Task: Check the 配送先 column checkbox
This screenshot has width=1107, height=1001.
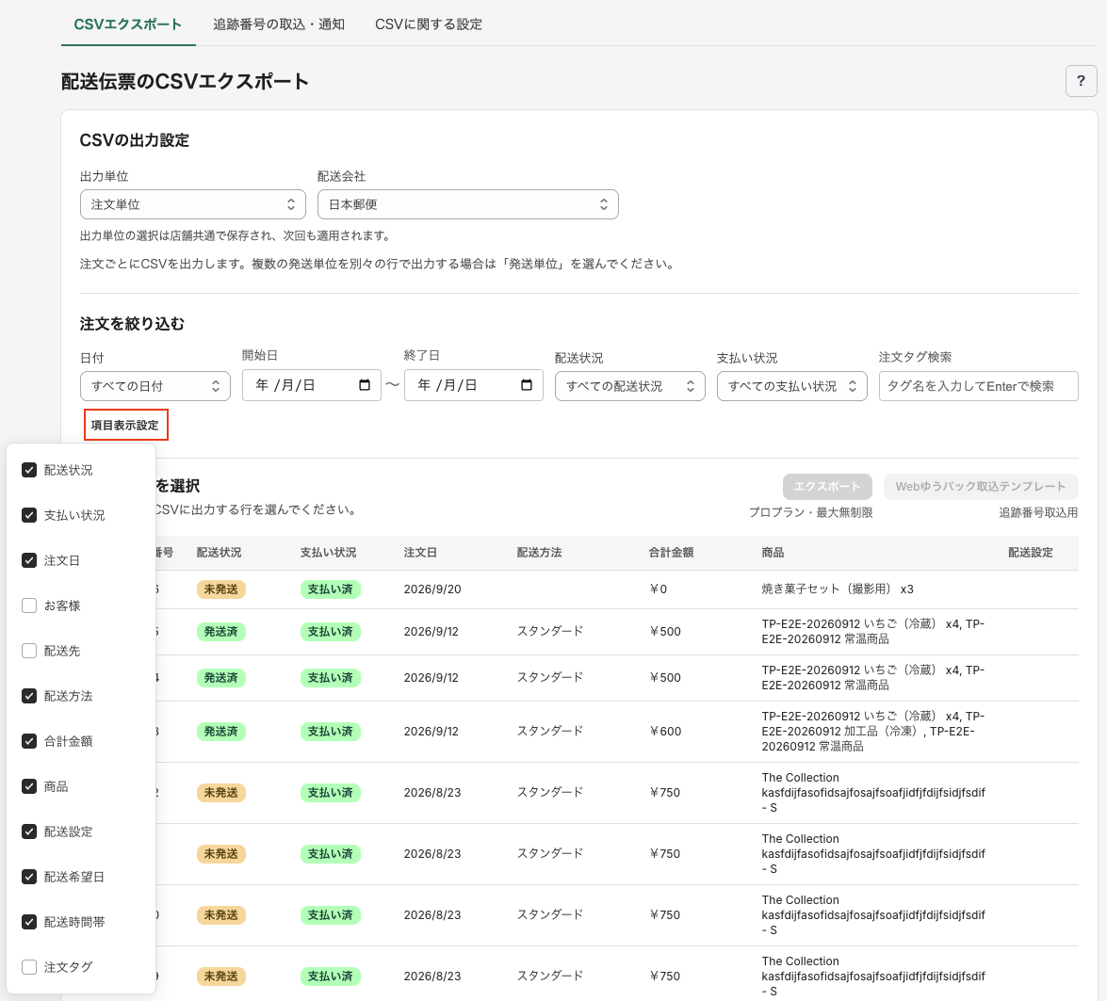Action: point(29,651)
